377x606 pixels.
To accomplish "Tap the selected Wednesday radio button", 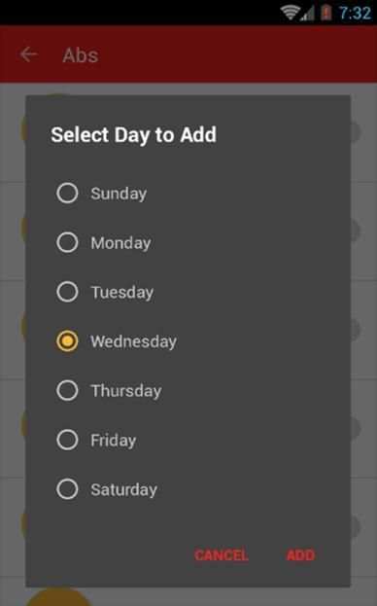I will (x=67, y=340).
